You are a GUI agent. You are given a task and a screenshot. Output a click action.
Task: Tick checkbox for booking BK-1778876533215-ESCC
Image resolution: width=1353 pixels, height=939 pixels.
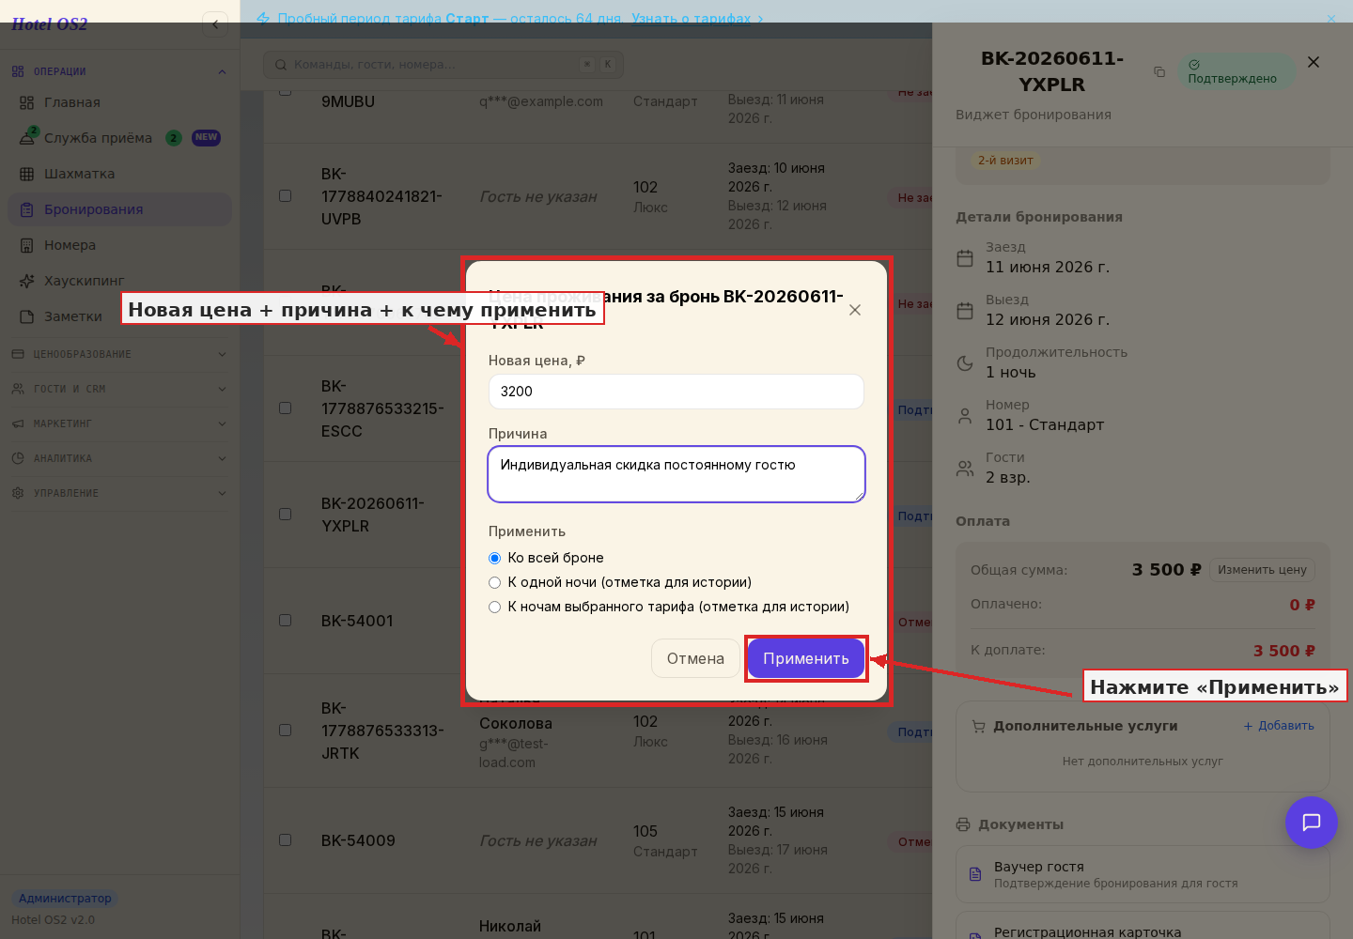pos(285,408)
